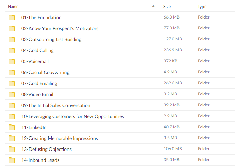Click the 04-Cold Calling folder icon
This screenshot has height=167, width=235.
tap(12, 50)
